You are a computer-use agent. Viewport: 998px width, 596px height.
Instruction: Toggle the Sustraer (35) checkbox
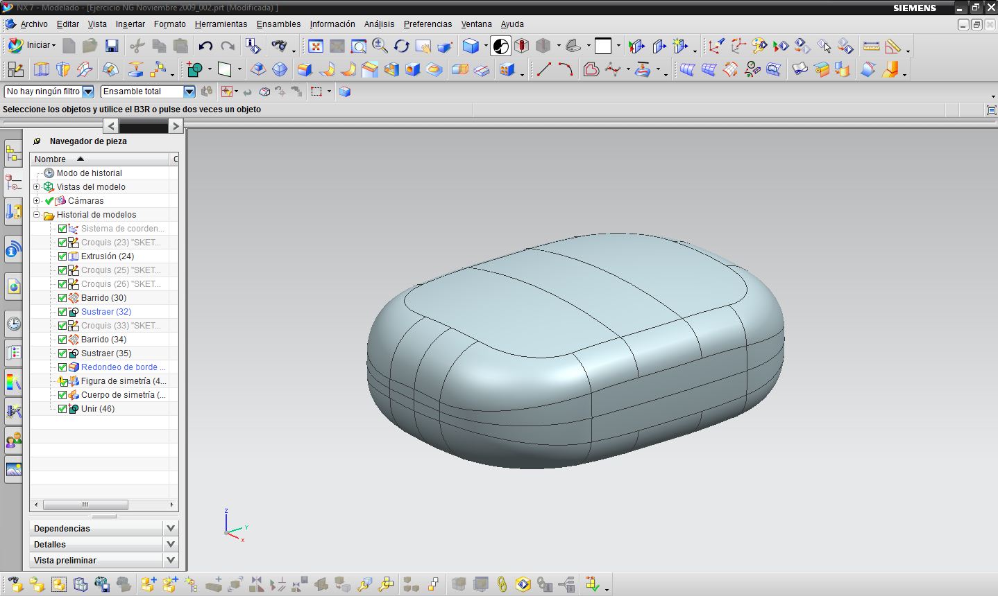[62, 353]
